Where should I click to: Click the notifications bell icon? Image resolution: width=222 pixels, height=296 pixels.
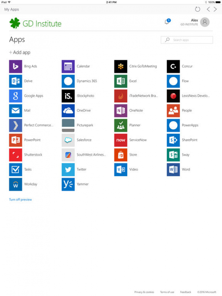(167, 22)
